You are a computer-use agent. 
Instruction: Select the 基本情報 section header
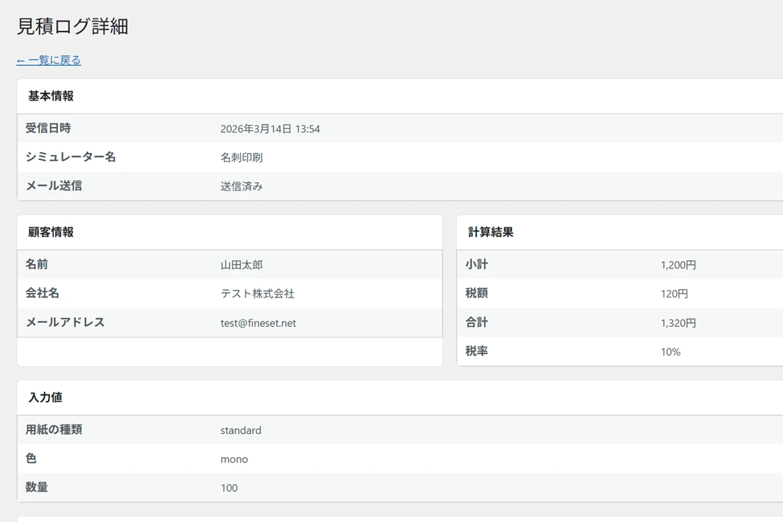(51, 96)
